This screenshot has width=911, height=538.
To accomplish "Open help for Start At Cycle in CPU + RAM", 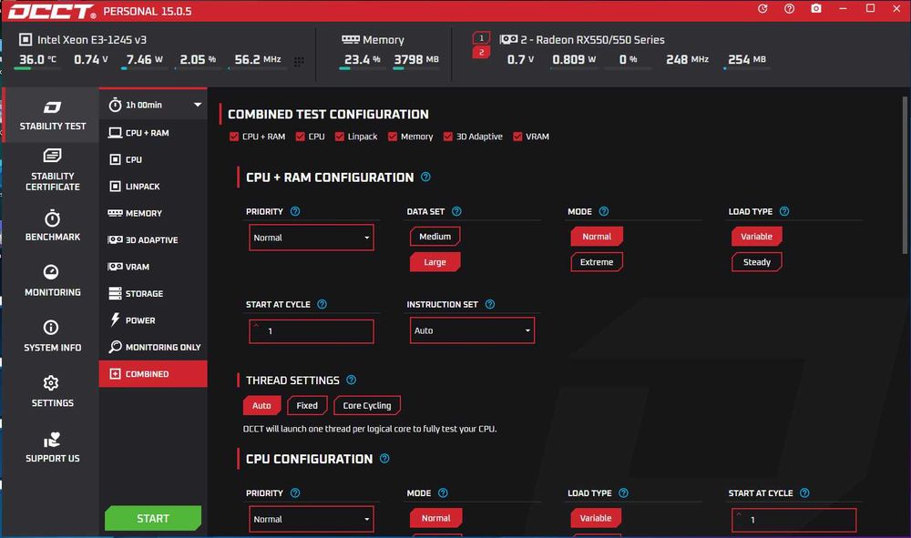I will point(322,304).
